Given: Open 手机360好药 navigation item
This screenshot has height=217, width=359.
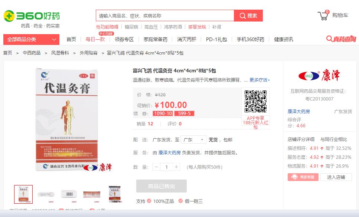Looking at the screenshot, I should click(x=251, y=40).
